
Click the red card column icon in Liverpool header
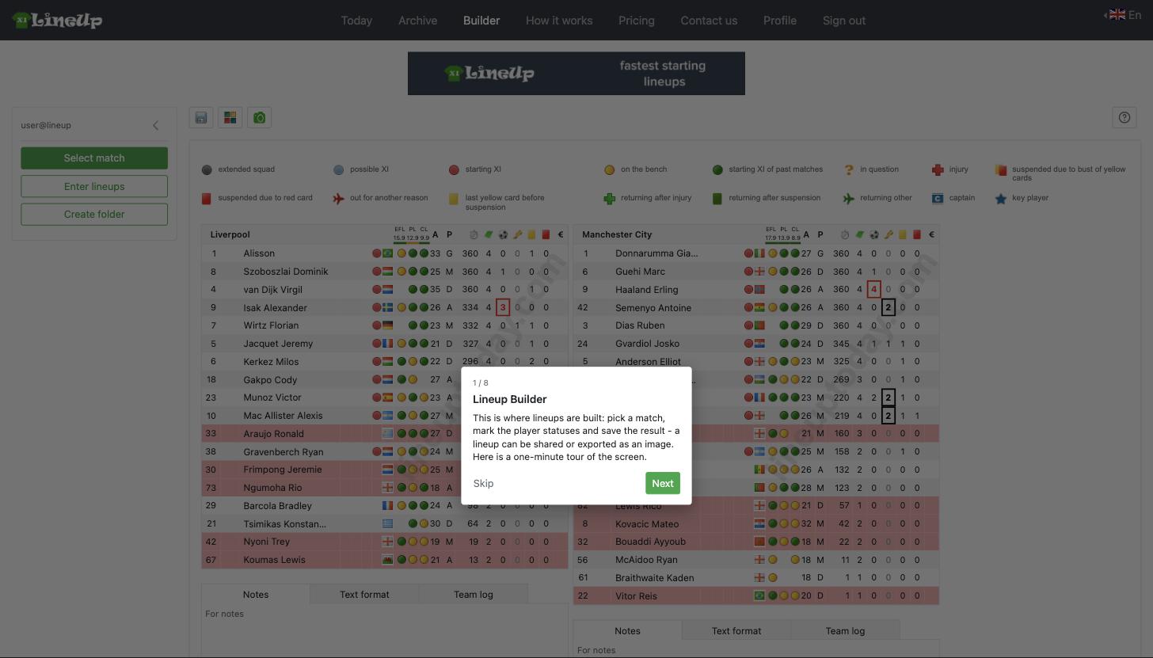tap(546, 234)
